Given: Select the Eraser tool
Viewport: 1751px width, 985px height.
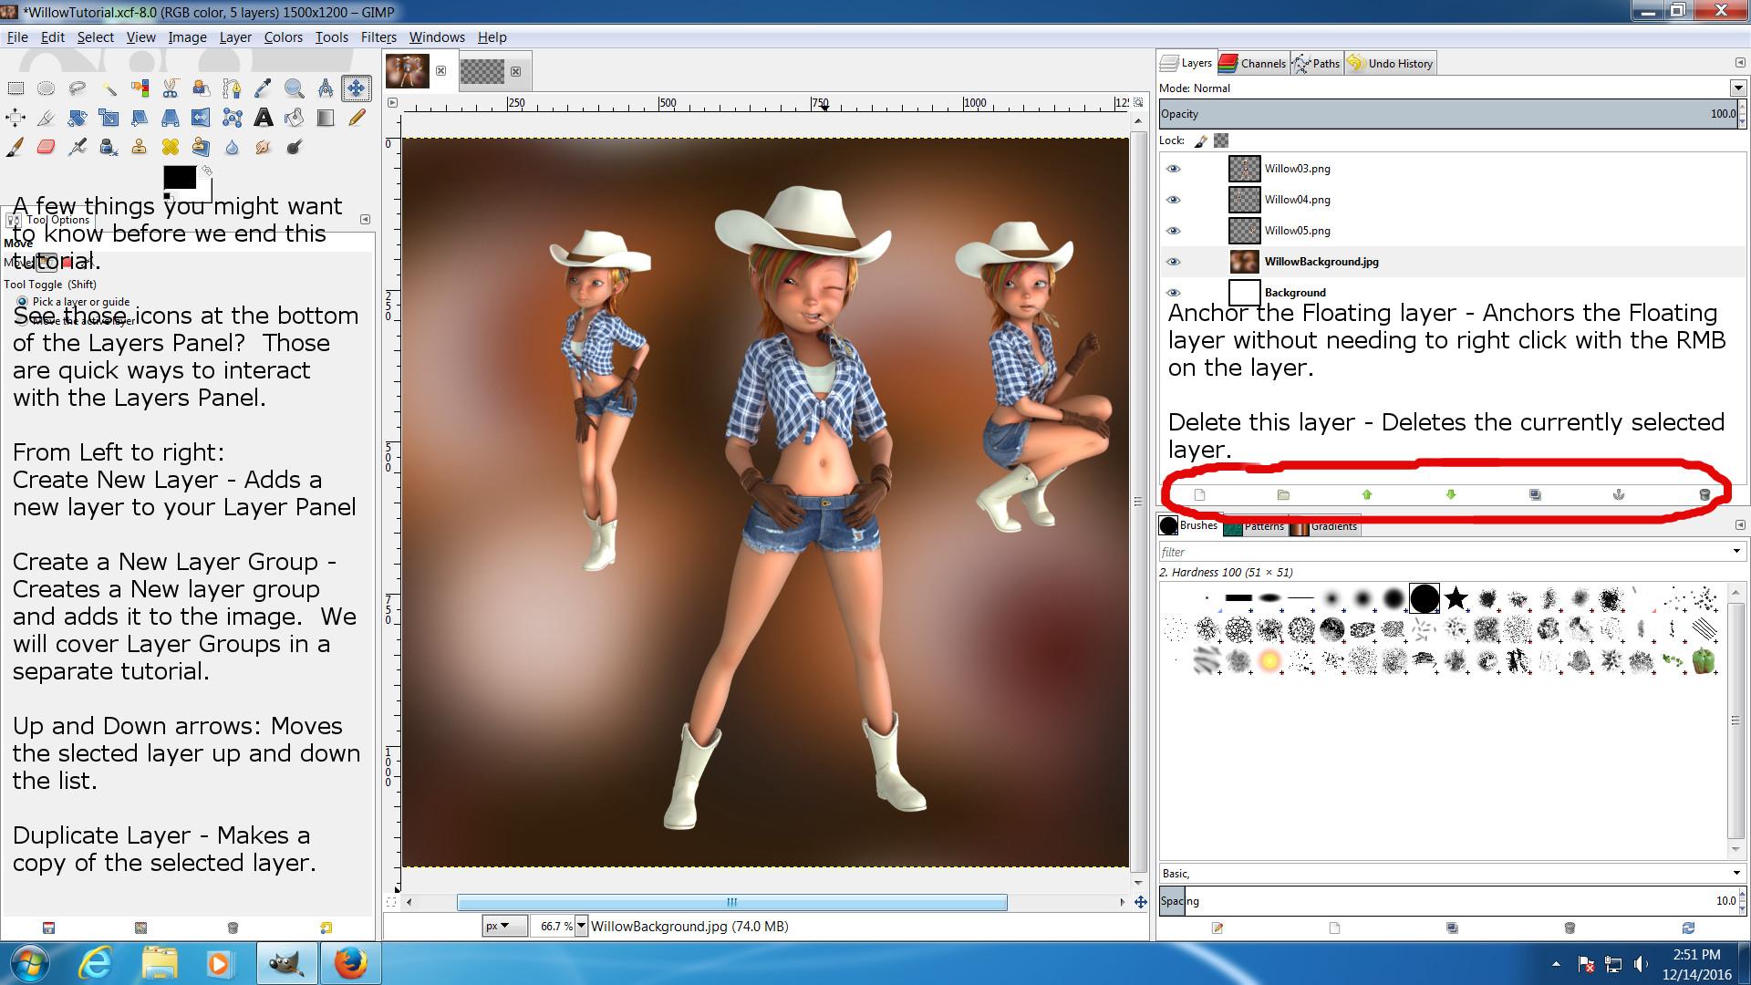Looking at the screenshot, I should tap(47, 147).
